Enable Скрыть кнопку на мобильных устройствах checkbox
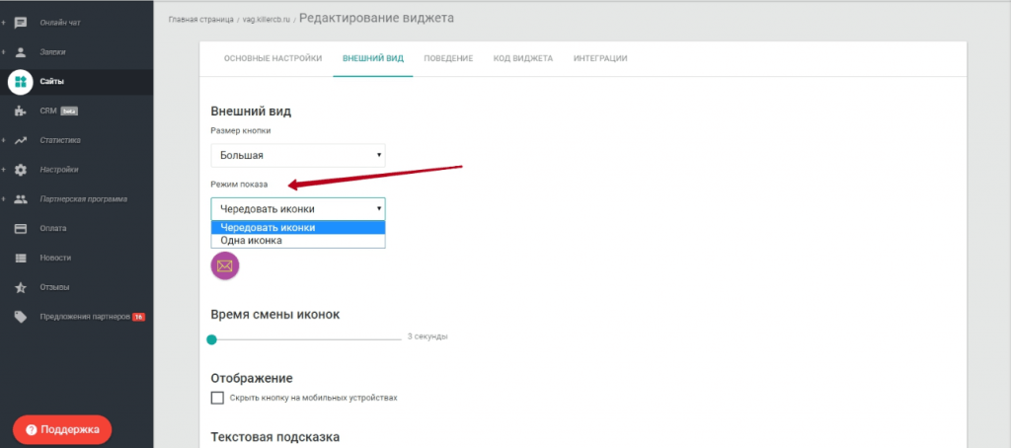 217,398
